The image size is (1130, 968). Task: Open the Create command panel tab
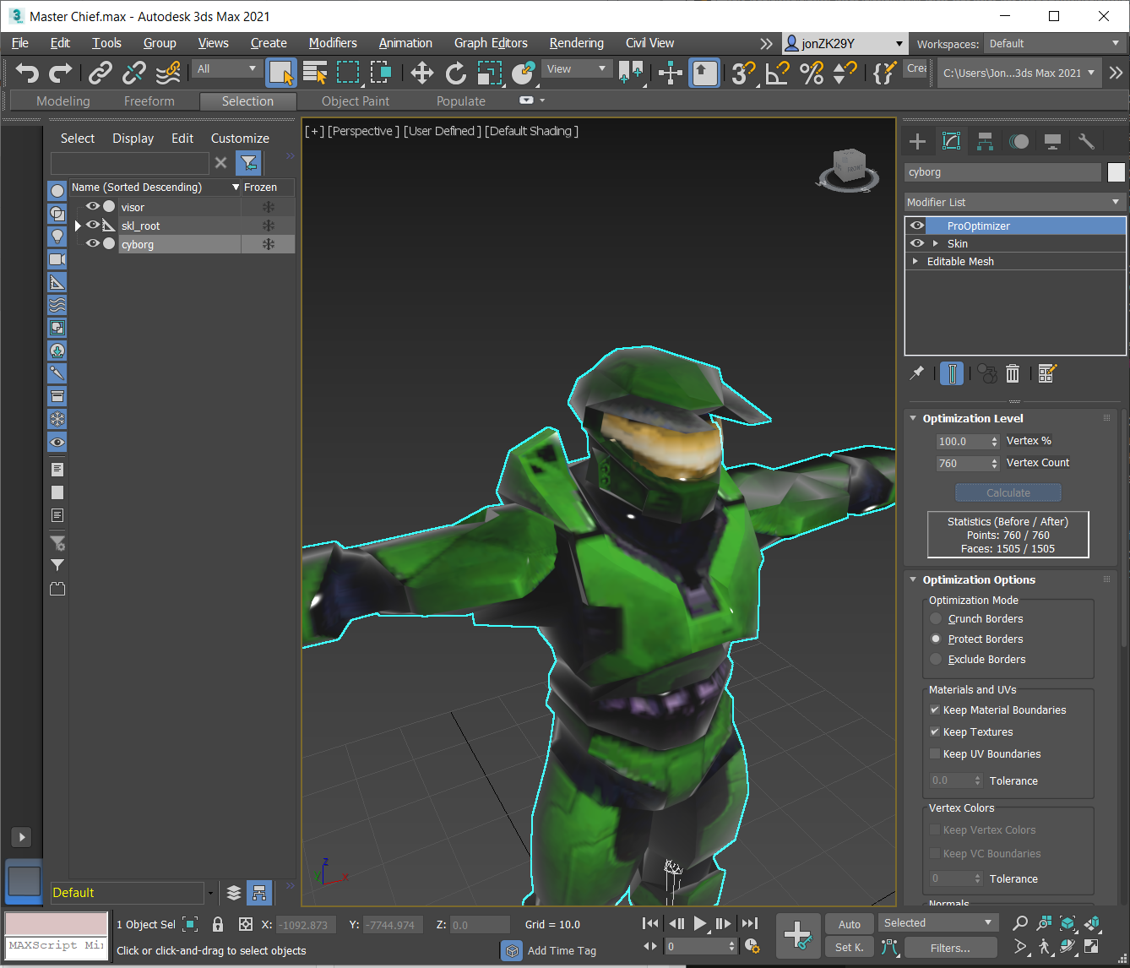click(918, 142)
